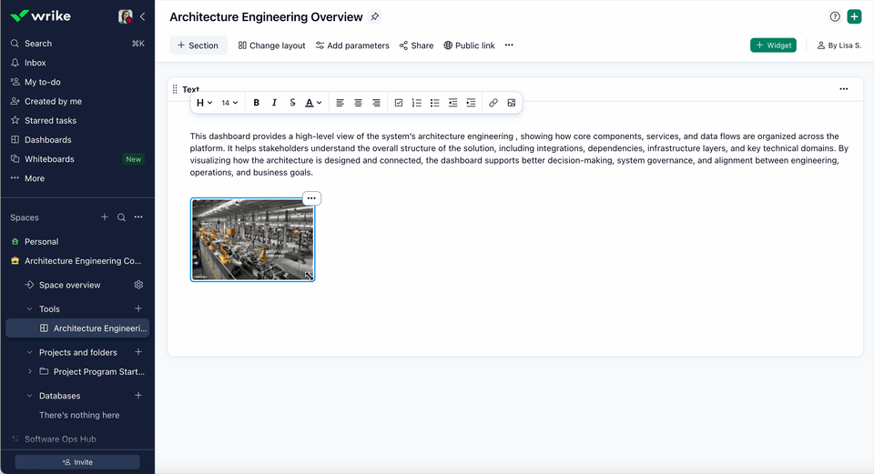
Task: Add a new tool with plus
Action: click(138, 308)
